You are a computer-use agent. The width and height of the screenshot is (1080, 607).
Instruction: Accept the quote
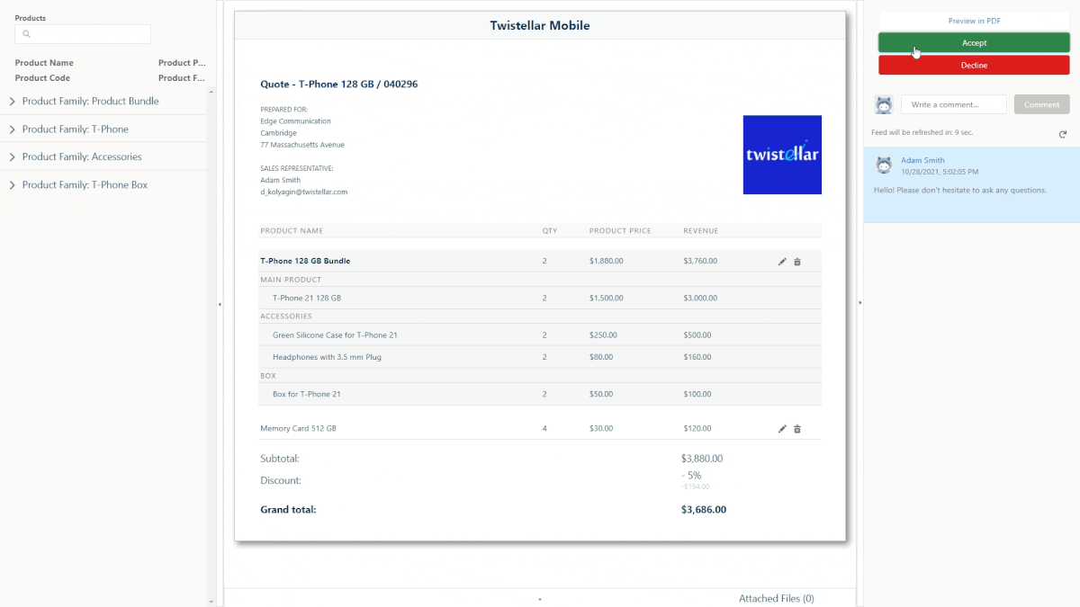[x=974, y=43]
